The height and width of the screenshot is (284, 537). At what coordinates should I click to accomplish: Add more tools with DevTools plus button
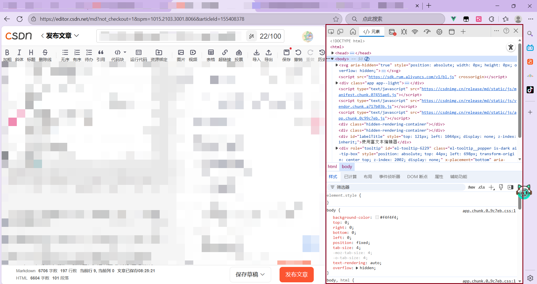coord(463,32)
